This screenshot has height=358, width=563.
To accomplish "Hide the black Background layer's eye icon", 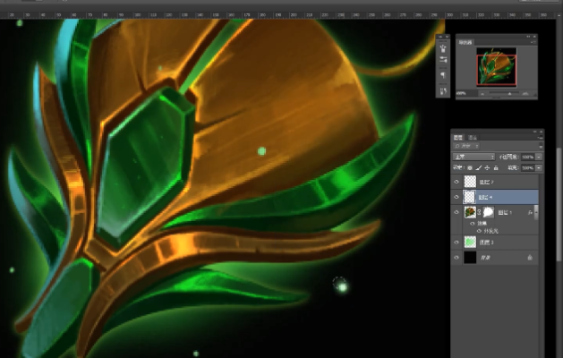I will pyautogui.click(x=456, y=258).
